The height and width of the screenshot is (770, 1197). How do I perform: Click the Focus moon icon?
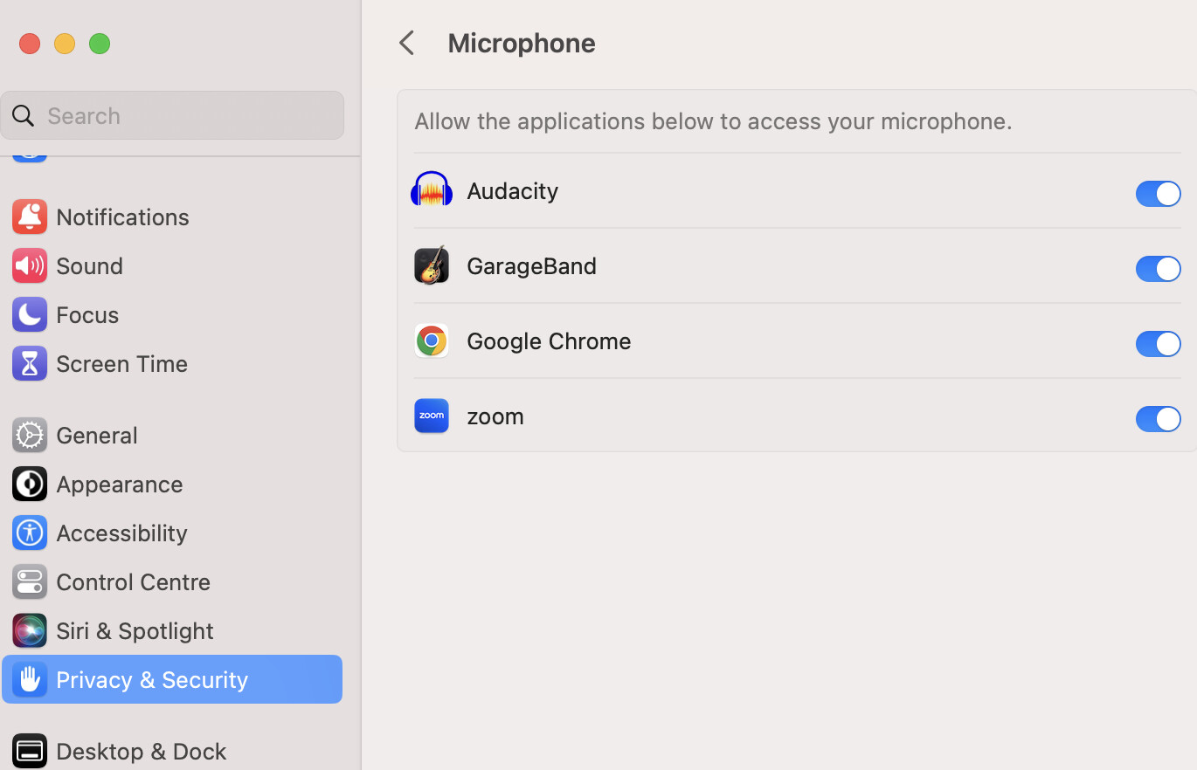pyautogui.click(x=29, y=314)
